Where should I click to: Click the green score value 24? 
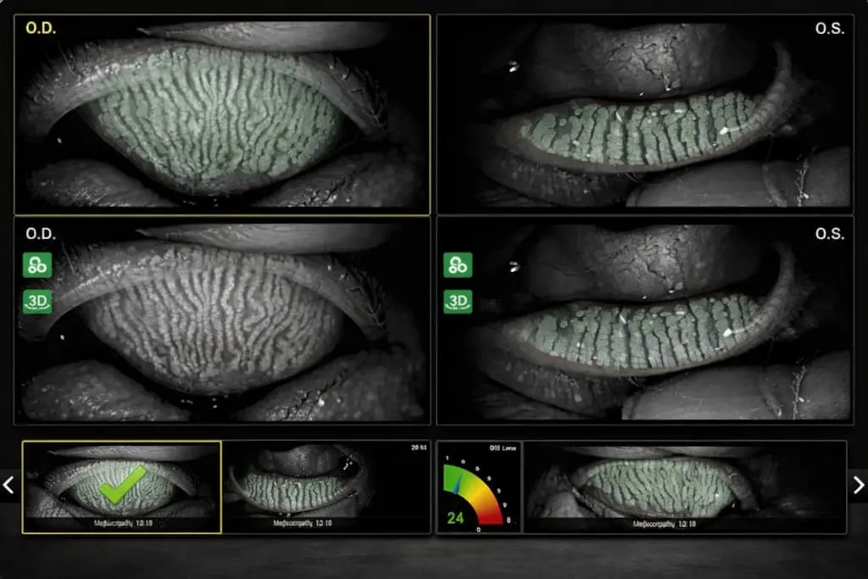(x=455, y=518)
